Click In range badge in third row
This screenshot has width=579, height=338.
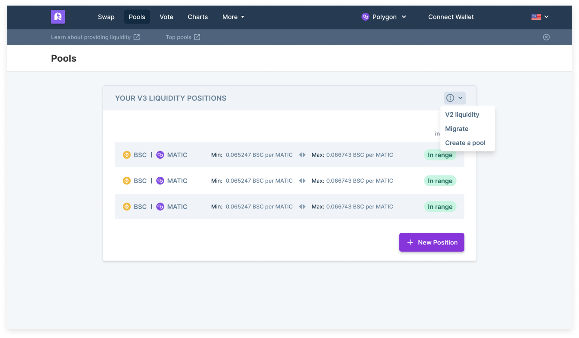point(440,207)
